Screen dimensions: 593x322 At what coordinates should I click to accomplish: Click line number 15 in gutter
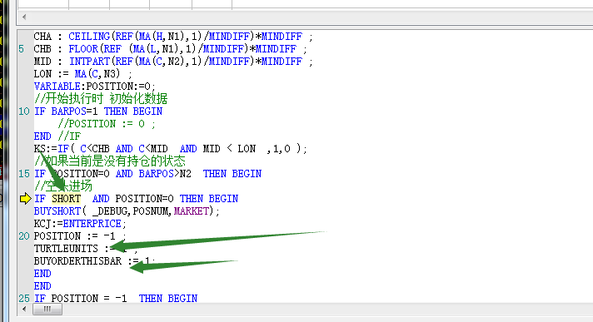click(24, 174)
